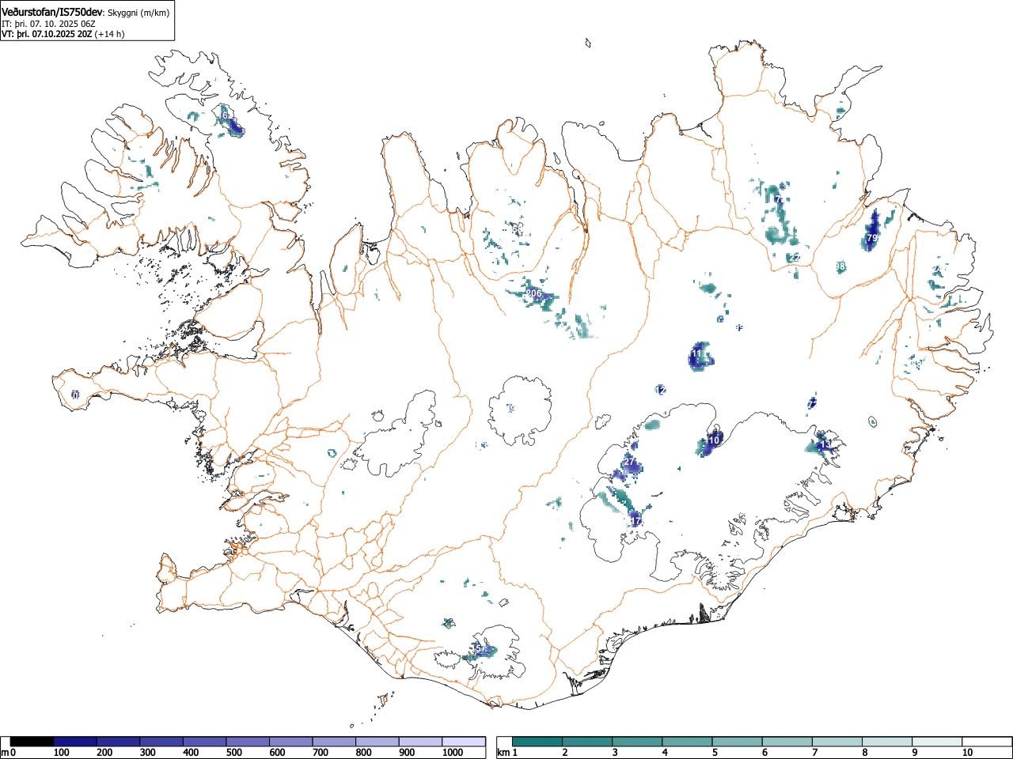The width and height of the screenshot is (1013, 759).
Task: Click the '12' value label on the map
Action: [x=661, y=390]
